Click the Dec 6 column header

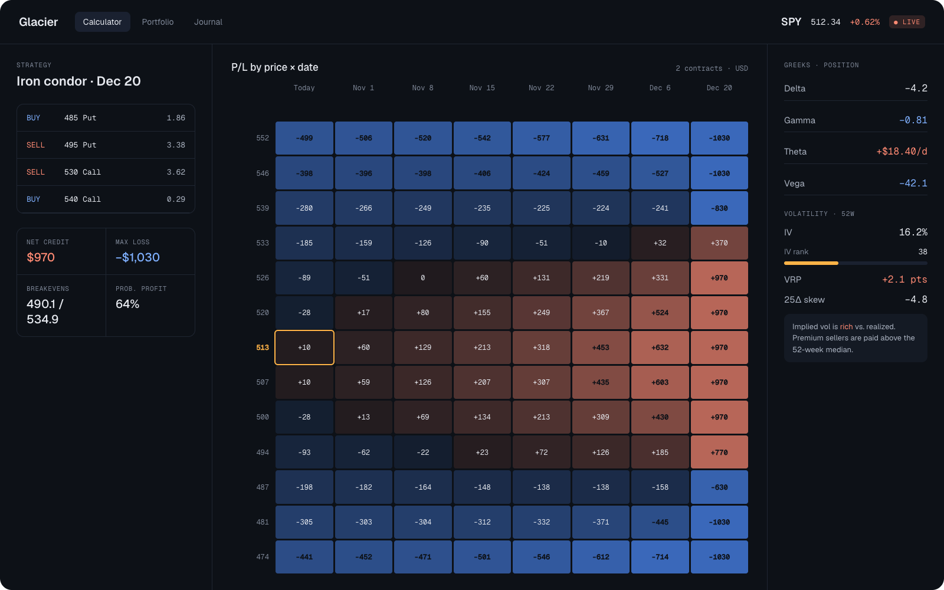tap(660, 88)
